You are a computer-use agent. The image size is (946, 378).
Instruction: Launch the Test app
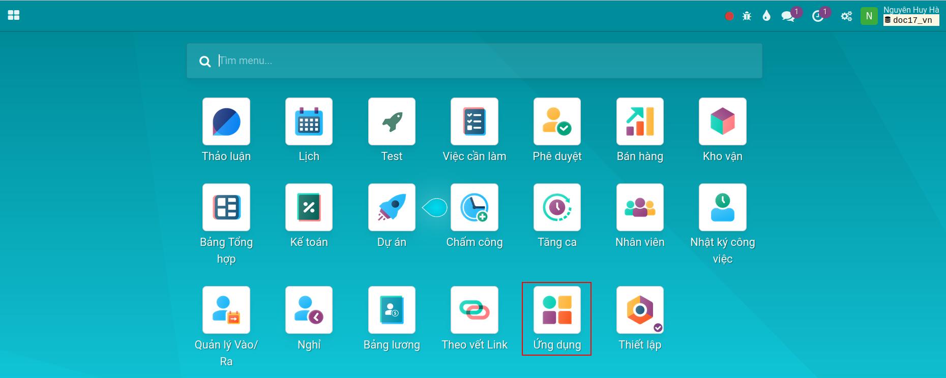(392, 121)
